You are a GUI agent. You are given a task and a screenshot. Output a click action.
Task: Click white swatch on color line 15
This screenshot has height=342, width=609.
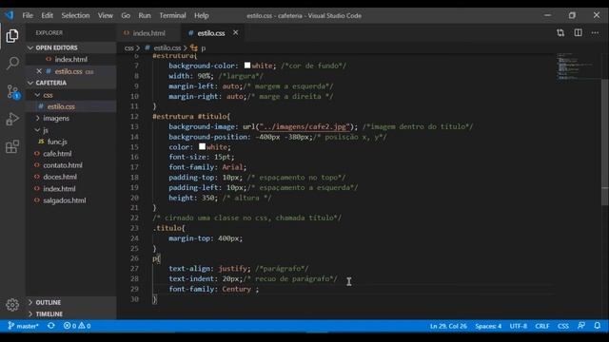click(x=202, y=146)
